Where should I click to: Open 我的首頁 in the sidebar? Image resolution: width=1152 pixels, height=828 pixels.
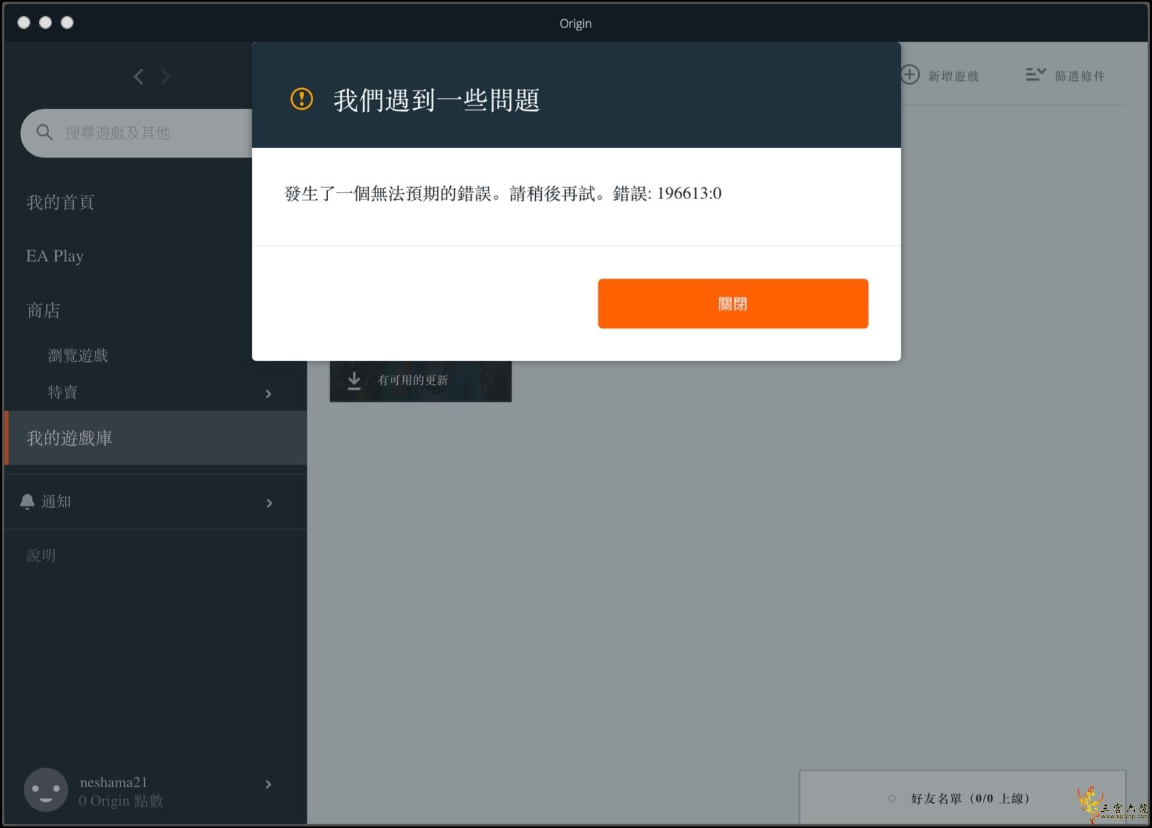coord(61,202)
